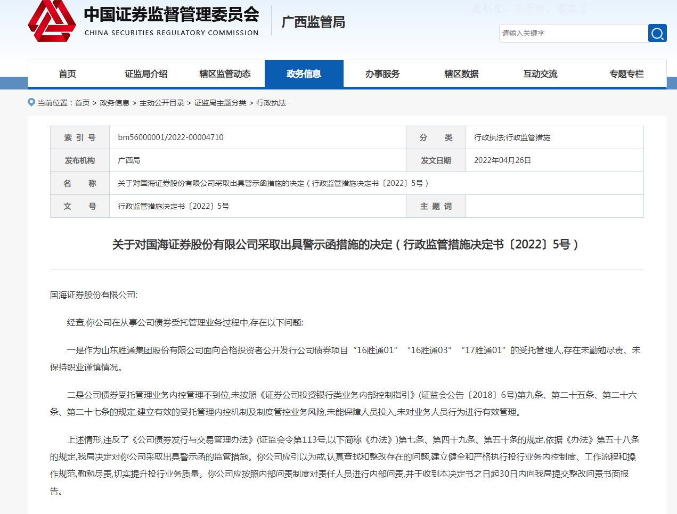The width and height of the screenshot is (677, 514).
Task: Click the 名称 row document title text
Action: pyautogui.click(x=273, y=183)
